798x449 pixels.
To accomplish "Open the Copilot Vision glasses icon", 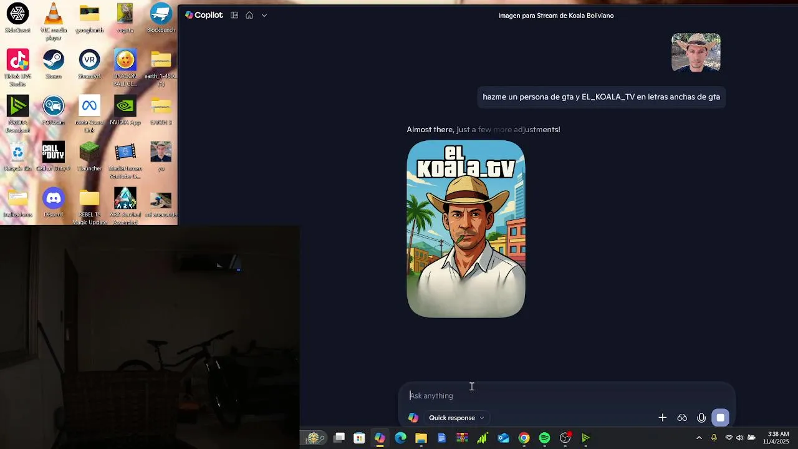I will (x=682, y=418).
